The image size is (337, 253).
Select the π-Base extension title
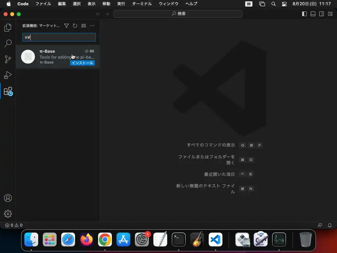point(47,51)
